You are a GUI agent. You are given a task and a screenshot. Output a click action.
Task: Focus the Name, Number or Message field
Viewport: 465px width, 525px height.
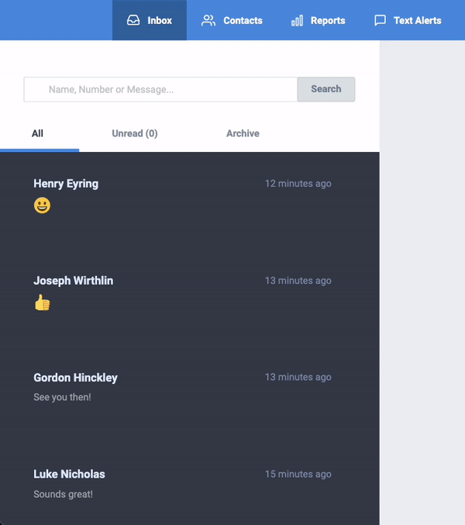(160, 89)
